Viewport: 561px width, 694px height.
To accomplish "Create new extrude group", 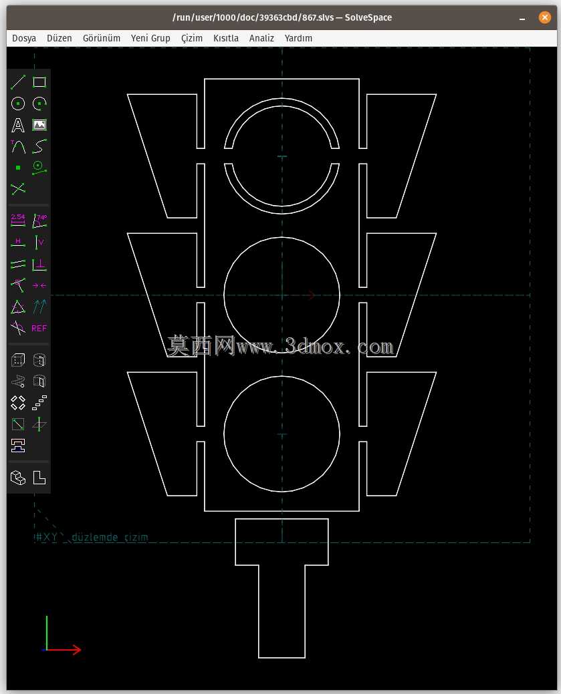I will (x=18, y=360).
